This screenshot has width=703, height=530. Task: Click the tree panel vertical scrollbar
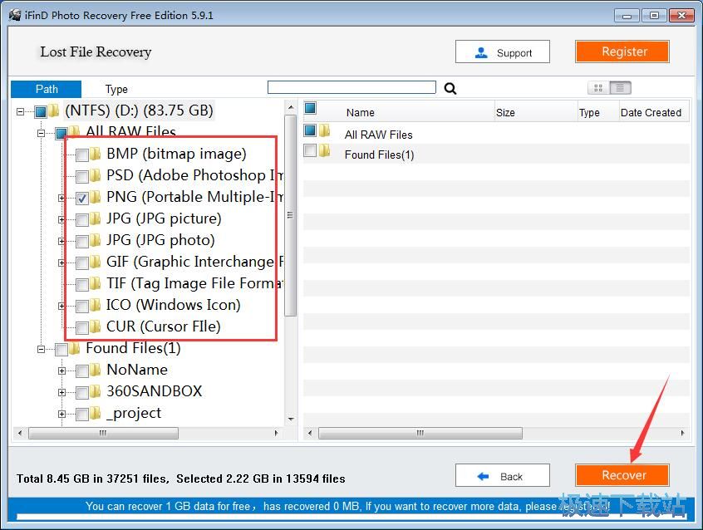(290, 216)
